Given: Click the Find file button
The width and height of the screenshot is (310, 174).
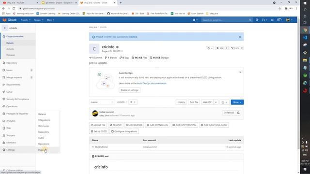Looking at the screenshot, I should pos(194,102).
